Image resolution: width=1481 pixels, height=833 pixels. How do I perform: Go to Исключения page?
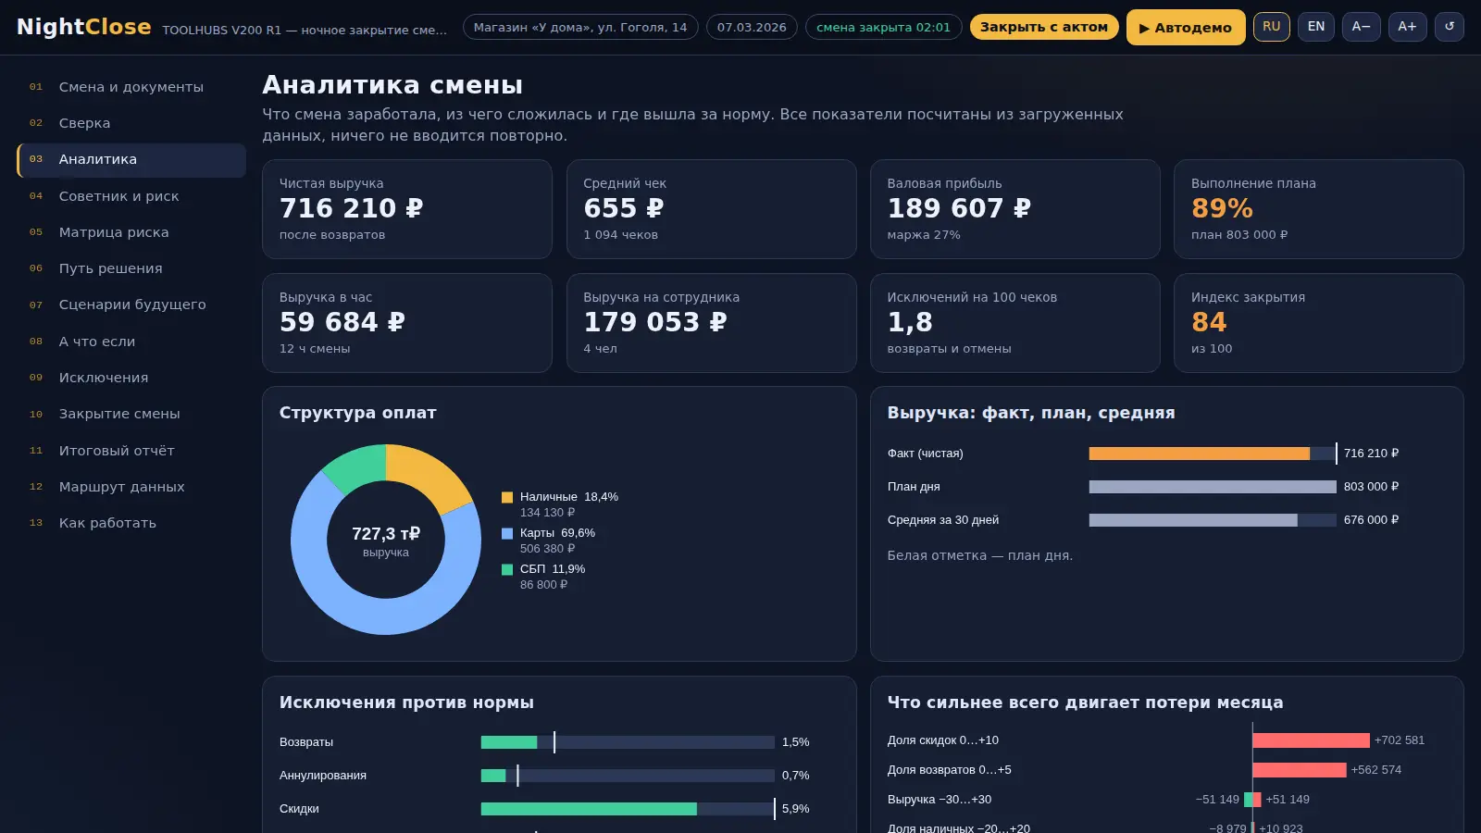(131, 378)
